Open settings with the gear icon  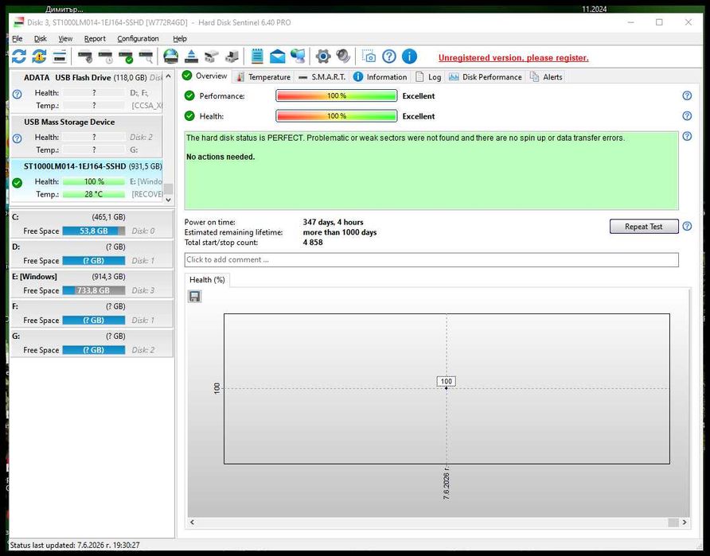(x=323, y=56)
